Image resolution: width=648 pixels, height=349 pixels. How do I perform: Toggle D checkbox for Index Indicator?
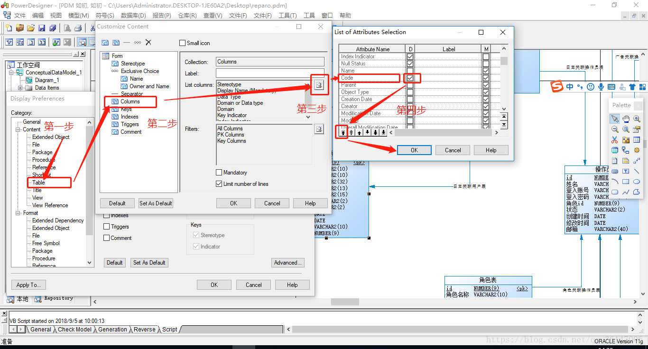(x=410, y=56)
